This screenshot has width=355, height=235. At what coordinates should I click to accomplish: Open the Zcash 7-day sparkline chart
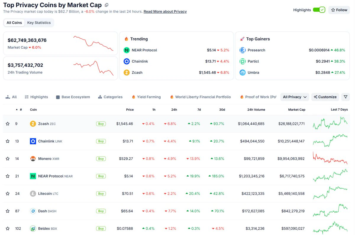[330, 123]
